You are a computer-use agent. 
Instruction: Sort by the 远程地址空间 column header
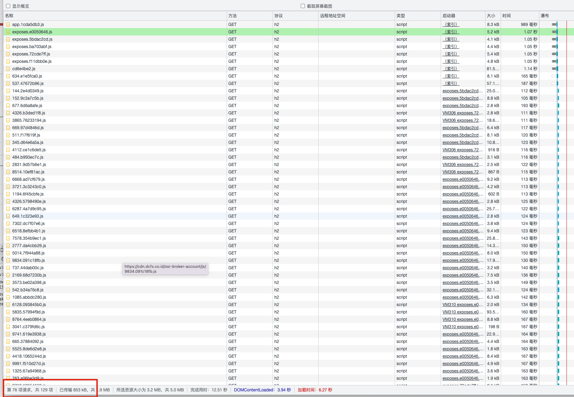coord(356,16)
